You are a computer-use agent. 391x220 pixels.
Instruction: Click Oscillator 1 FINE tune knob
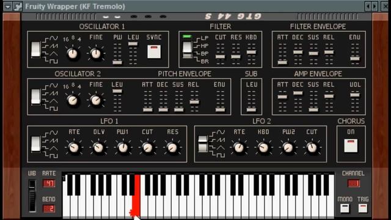click(x=96, y=53)
